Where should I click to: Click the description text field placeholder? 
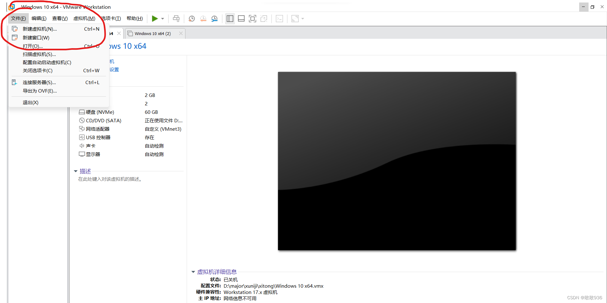pyautogui.click(x=110, y=179)
